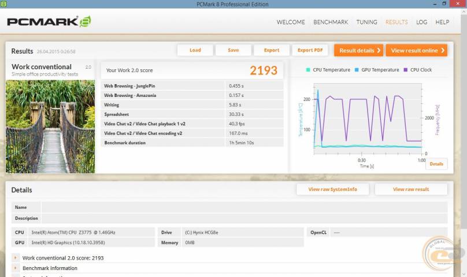Select the Web Browsing - JunglePin row
The height and width of the screenshot is (277, 467).
coord(192,85)
